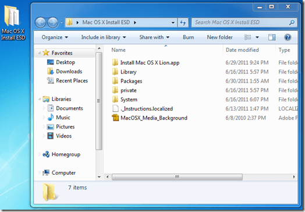Image resolution: width=305 pixels, height=212 pixels.
Task: Expand the Videos library node
Action: click(x=44, y=136)
